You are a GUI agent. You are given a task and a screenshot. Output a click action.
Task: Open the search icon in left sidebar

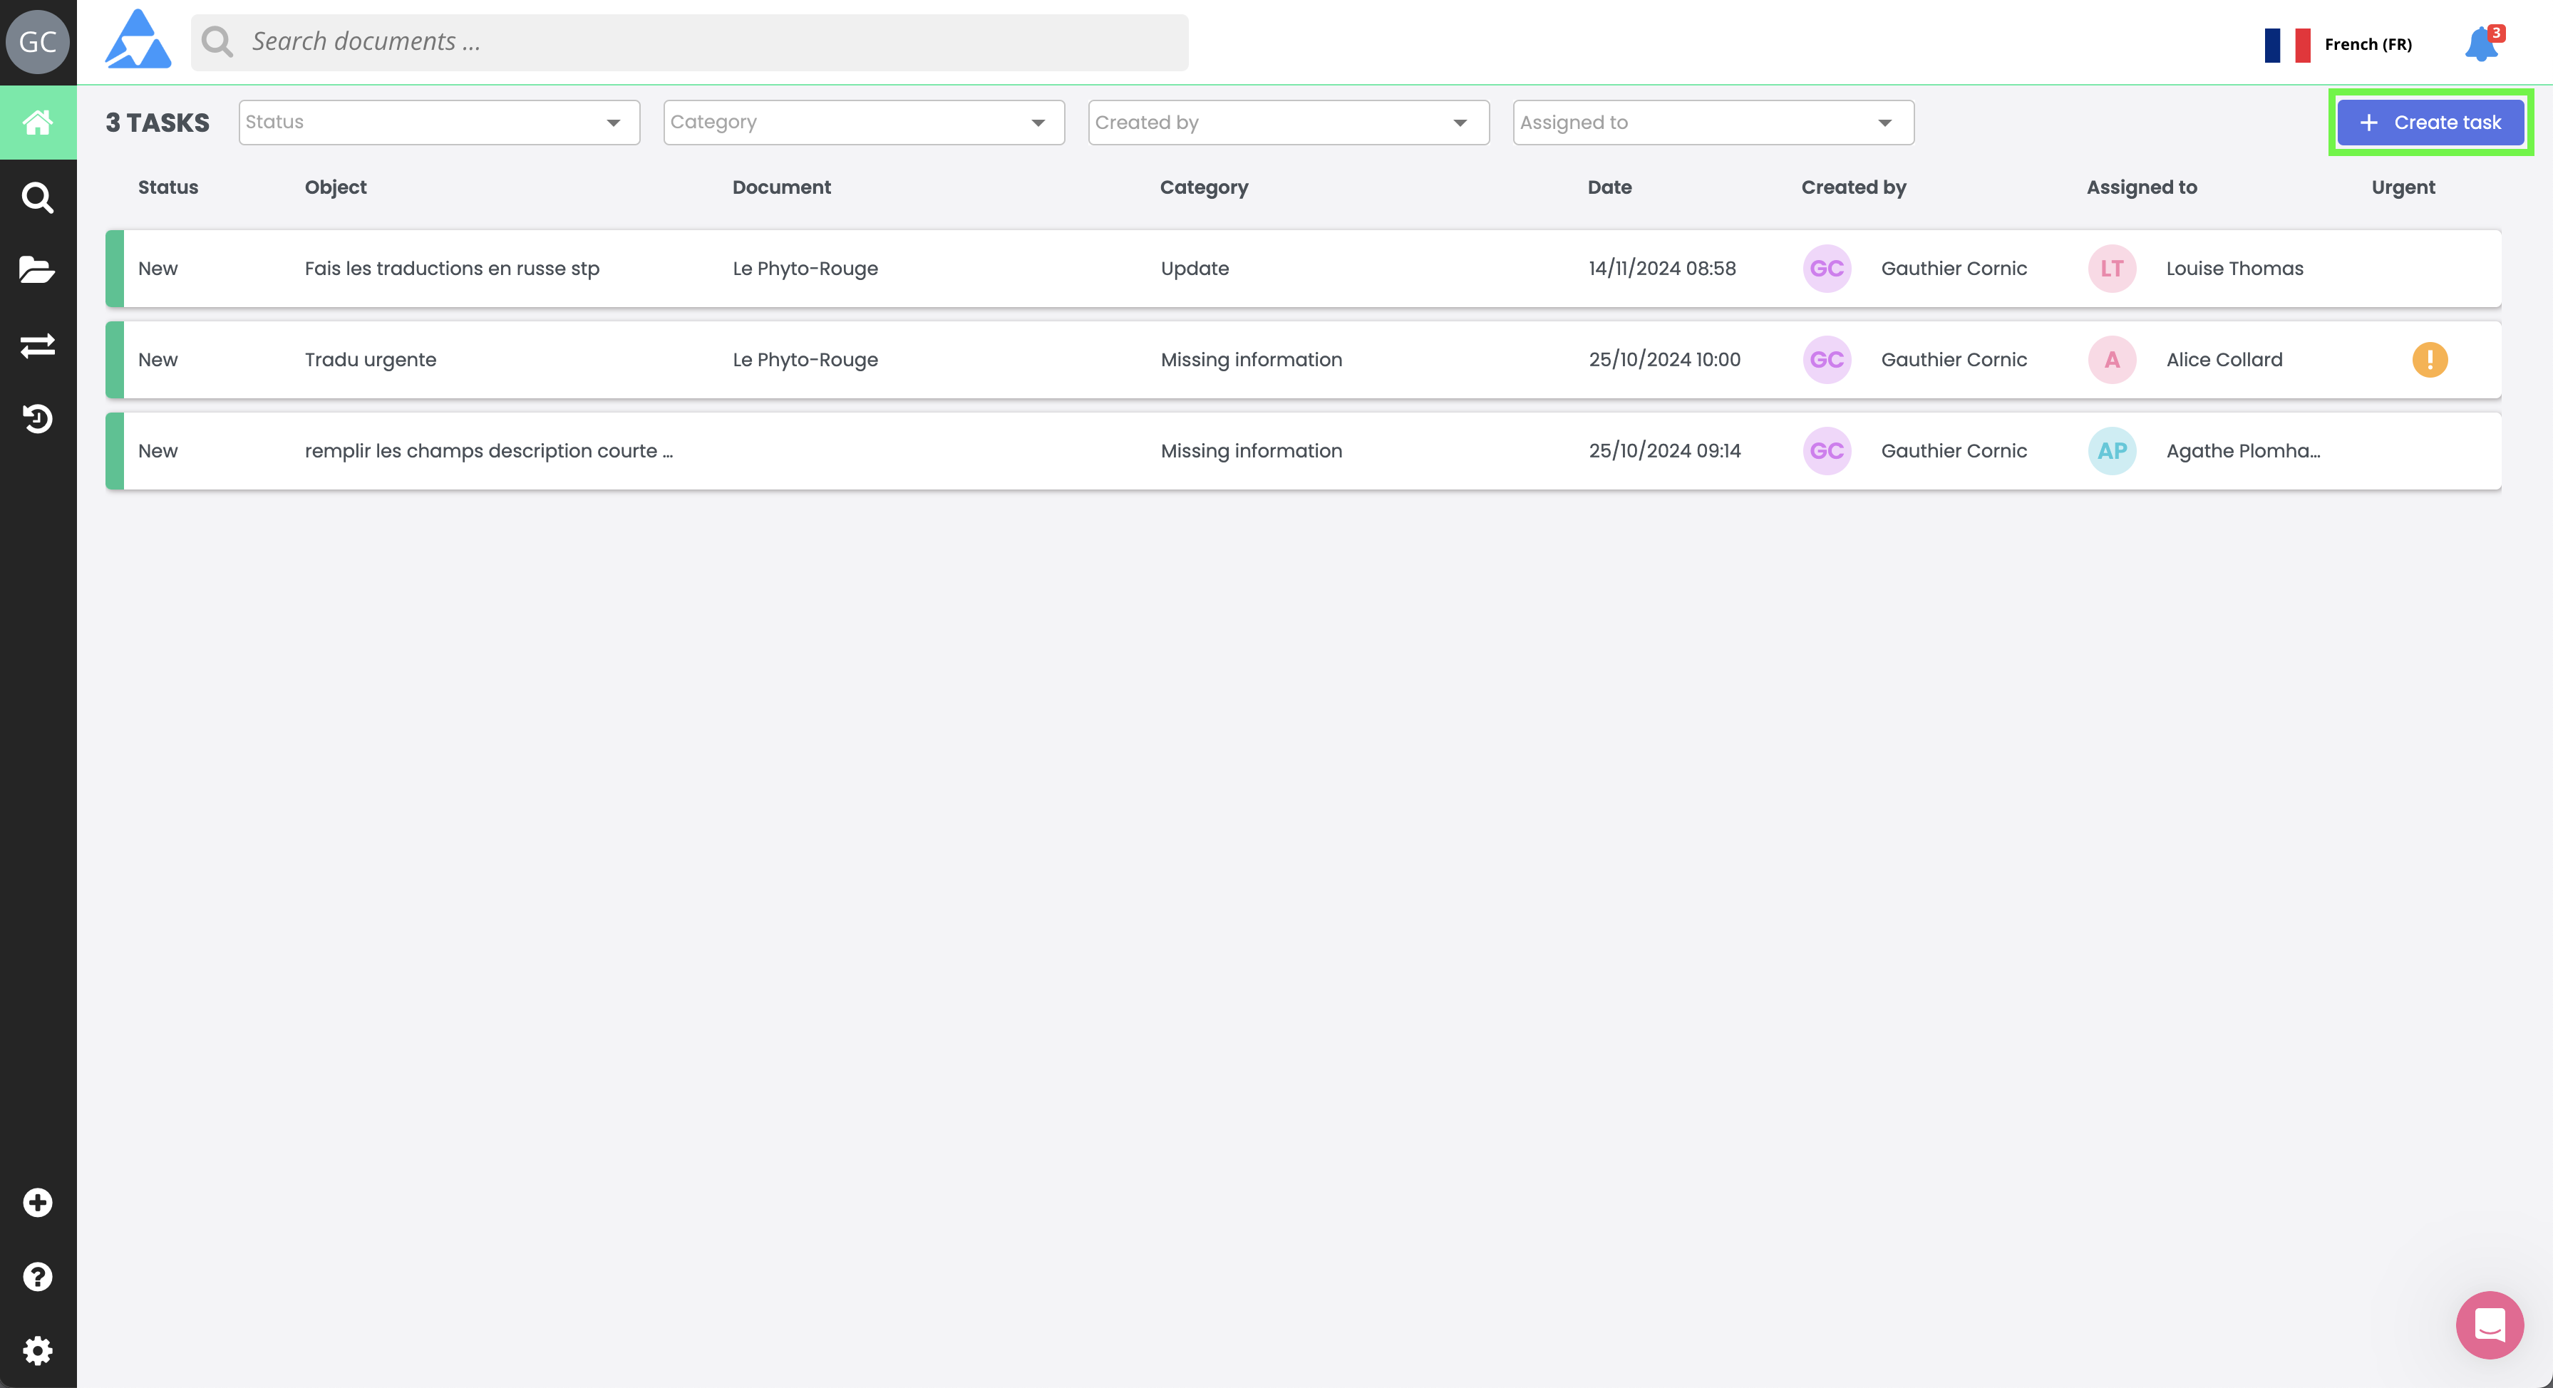pyautogui.click(x=38, y=198)
